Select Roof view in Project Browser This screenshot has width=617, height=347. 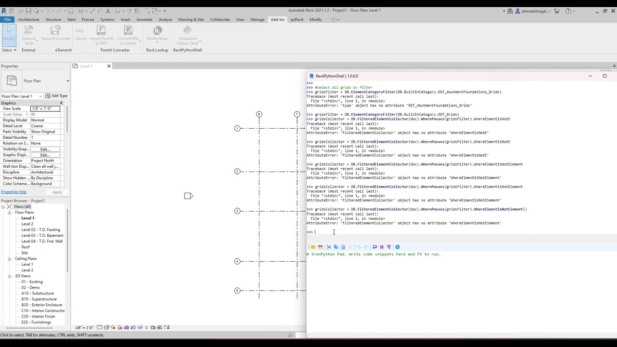pos(25,247)
